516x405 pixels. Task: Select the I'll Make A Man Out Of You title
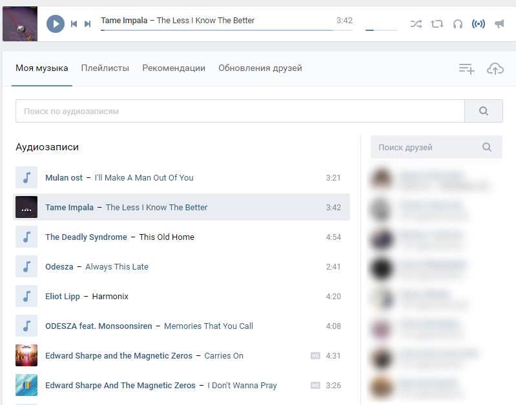144,178
